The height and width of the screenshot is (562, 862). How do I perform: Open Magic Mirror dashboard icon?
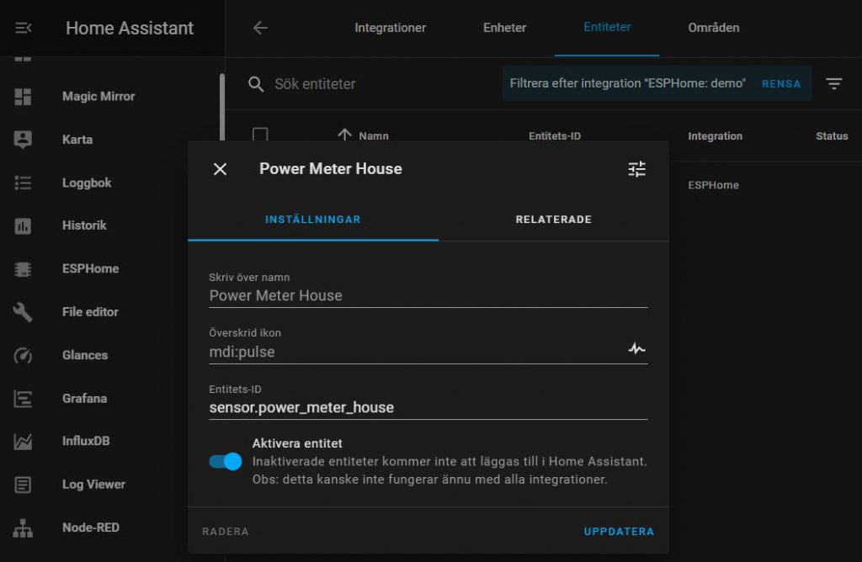coord(23,97)
